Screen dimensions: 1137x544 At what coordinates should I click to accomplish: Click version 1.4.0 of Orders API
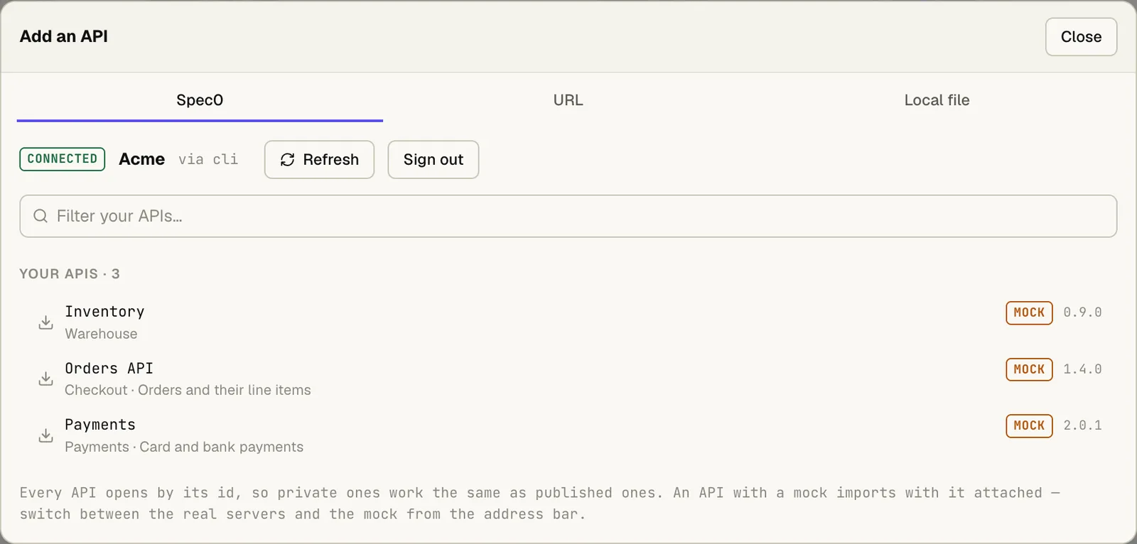point(1082,369)
